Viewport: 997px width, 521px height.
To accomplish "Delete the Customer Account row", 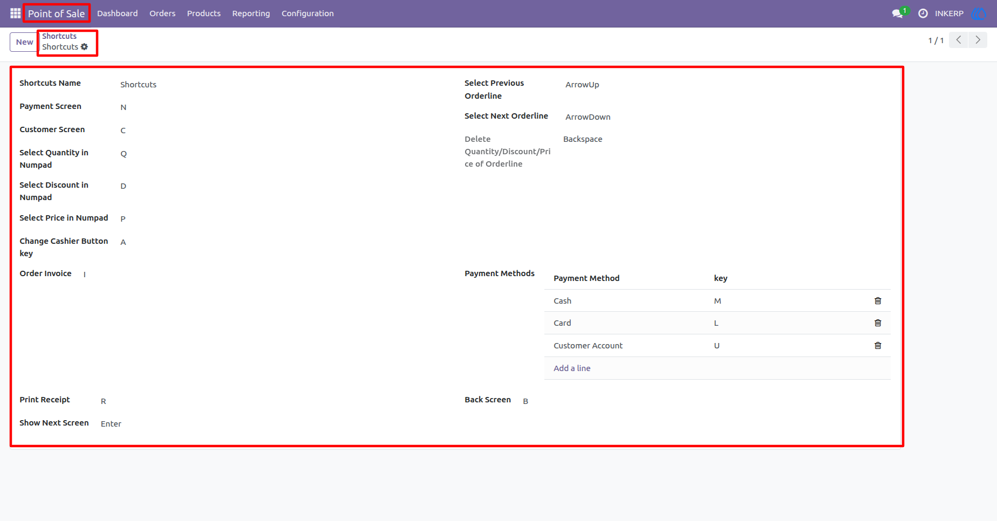I will tap(878, 346).
